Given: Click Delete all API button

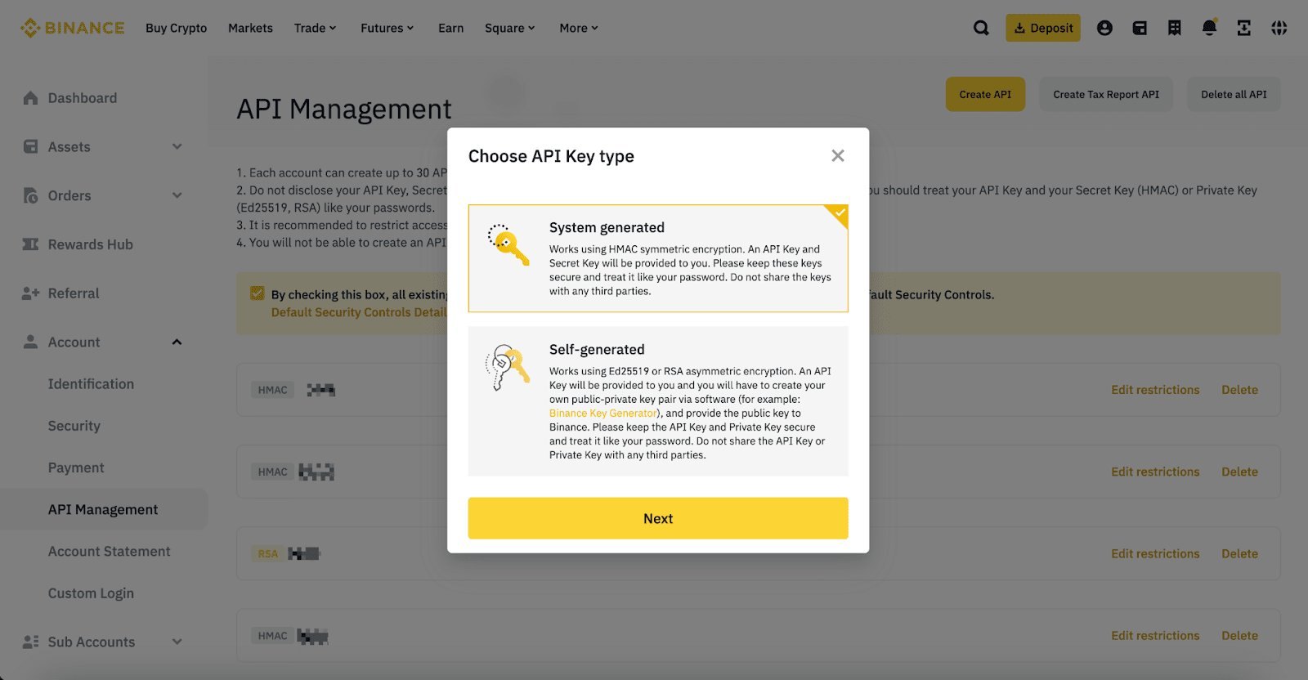Looking at the screenshot, I should coord(1234,94).
